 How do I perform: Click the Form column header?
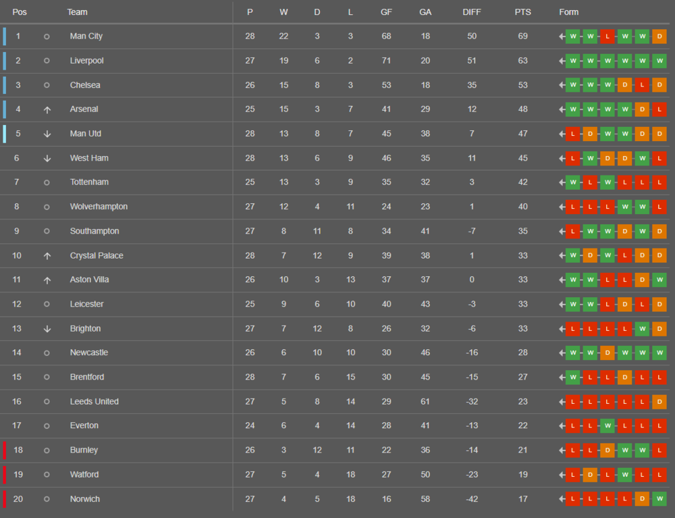click(x=568, y=12)
